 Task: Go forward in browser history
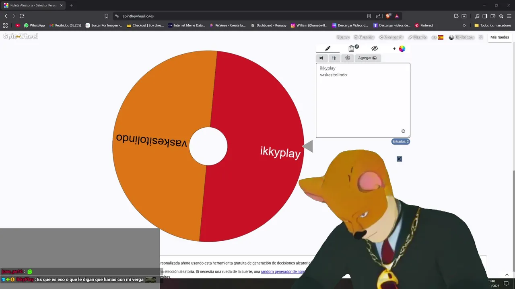14,16
